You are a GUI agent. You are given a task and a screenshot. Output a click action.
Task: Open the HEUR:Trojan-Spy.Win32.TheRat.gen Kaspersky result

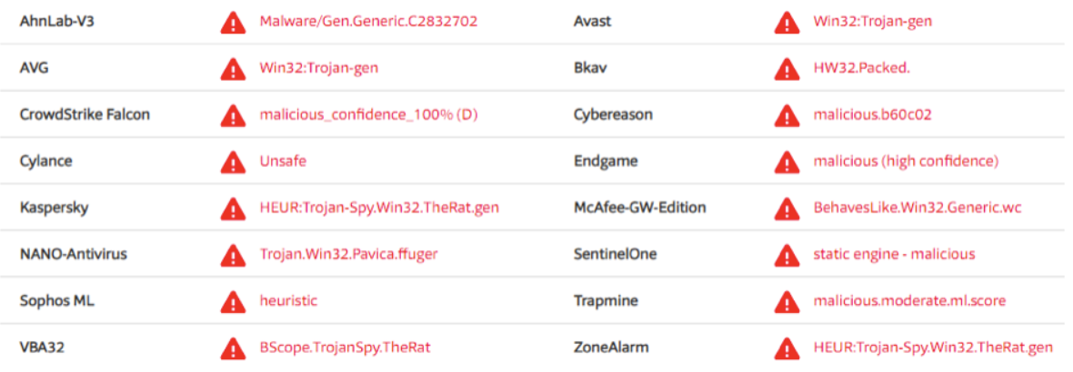[379, 208]
